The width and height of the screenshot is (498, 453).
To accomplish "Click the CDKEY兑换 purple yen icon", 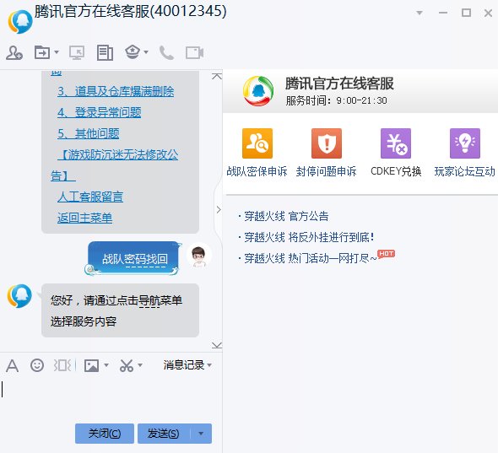I will coord(396,143).
